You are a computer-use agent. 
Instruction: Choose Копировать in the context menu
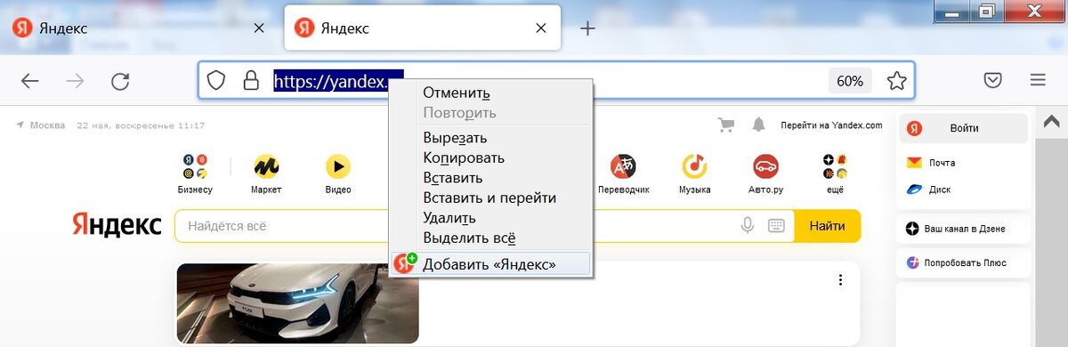pyautogui.click(x=491, y=157)
